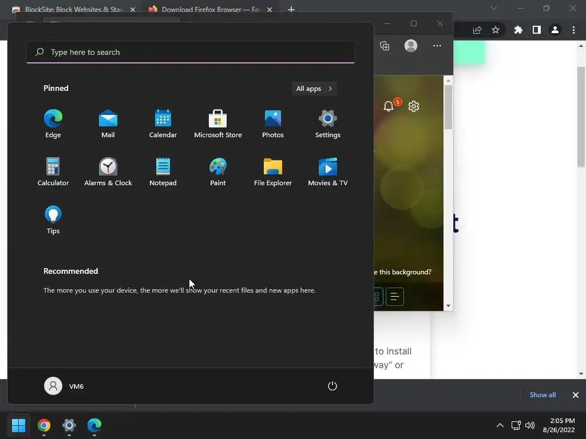The image size is (586, 439).
Task: Click the Edge page scrollbar up arrow
Action: pos(448,81)
